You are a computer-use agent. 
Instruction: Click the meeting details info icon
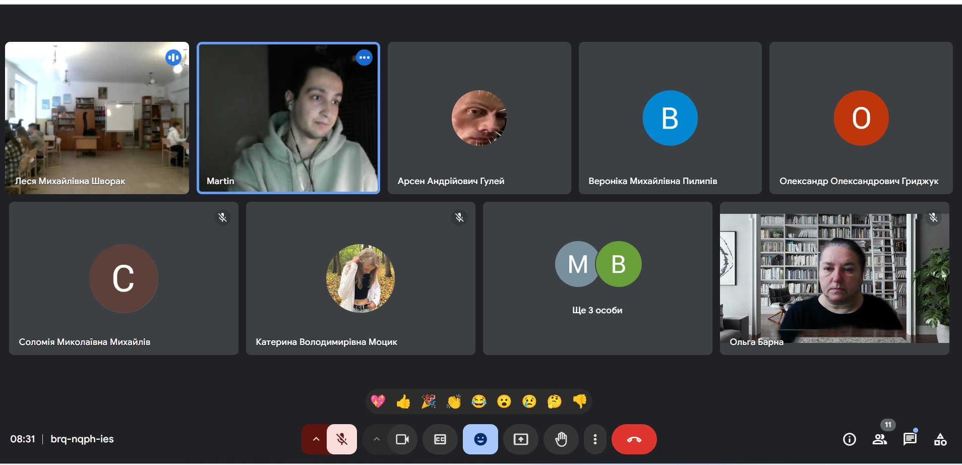849,439
